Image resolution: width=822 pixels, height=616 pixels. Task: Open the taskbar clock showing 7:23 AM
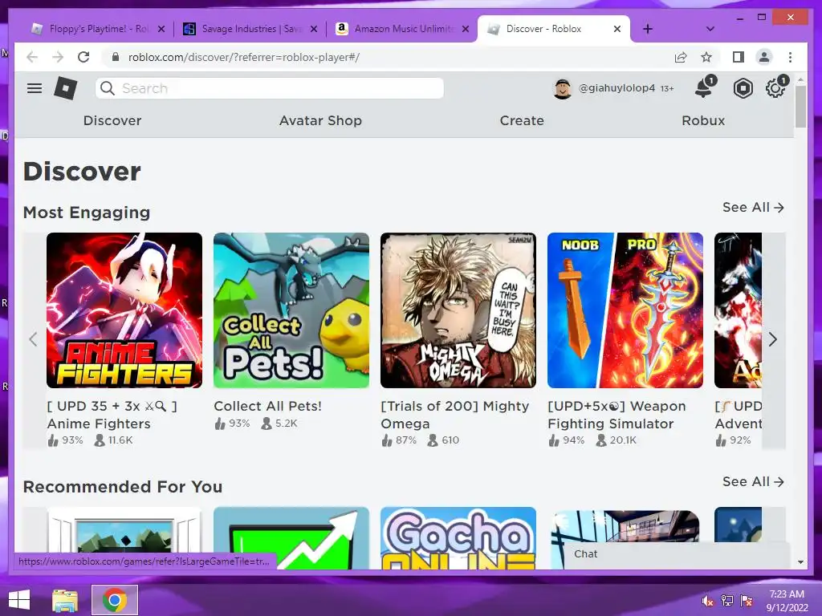787,600
